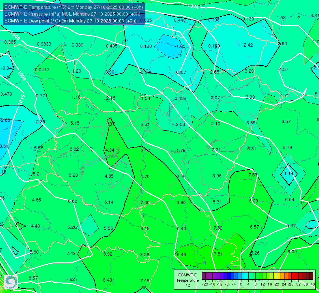The image size is (319, 293).
Task: Click the 0.432 temperature value
Action: pyautogui.click(x=181, y=99)
